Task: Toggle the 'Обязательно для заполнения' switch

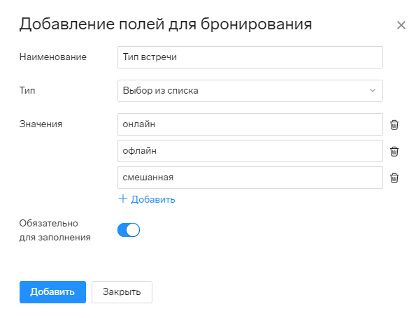Action: click(129, 230)
